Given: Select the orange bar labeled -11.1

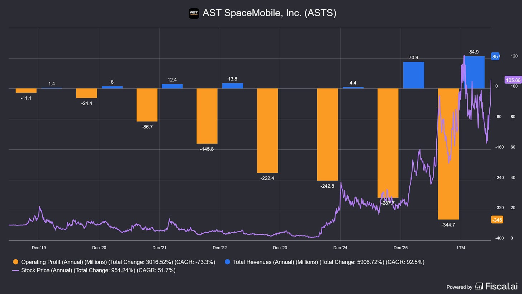Looking at the screenshot, I should 26,91.
